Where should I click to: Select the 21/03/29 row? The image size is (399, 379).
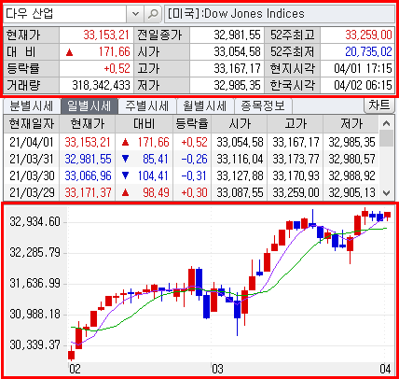tap(191, 192)
